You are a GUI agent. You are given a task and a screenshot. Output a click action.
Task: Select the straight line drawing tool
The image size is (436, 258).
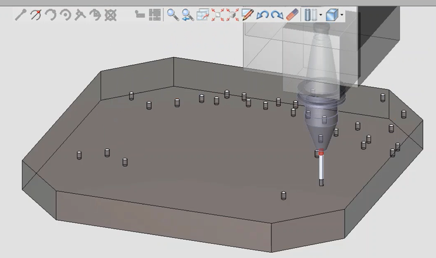(x=21, y=15)
